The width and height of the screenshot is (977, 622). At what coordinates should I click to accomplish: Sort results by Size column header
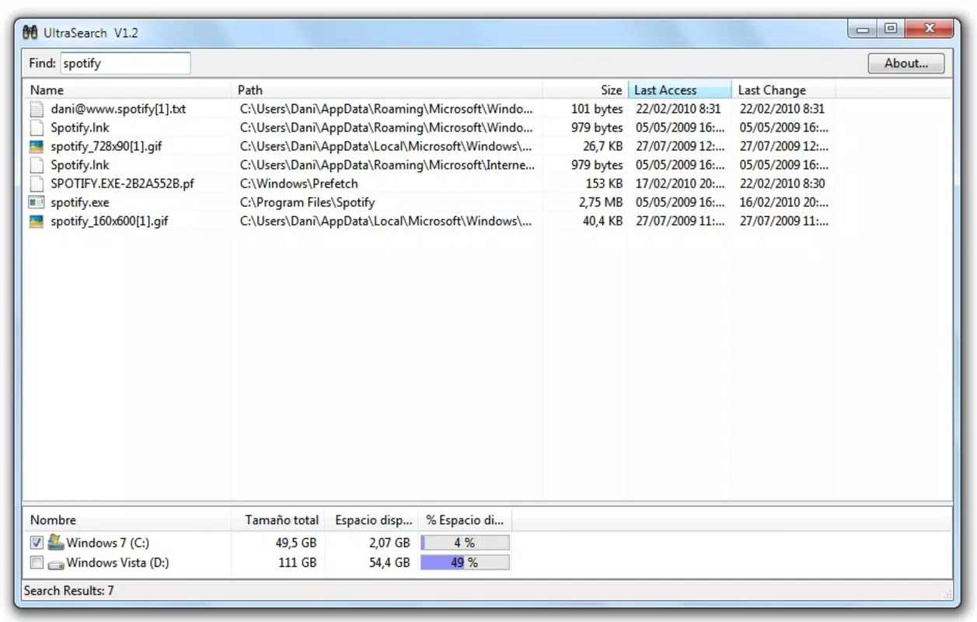(584, 89)
